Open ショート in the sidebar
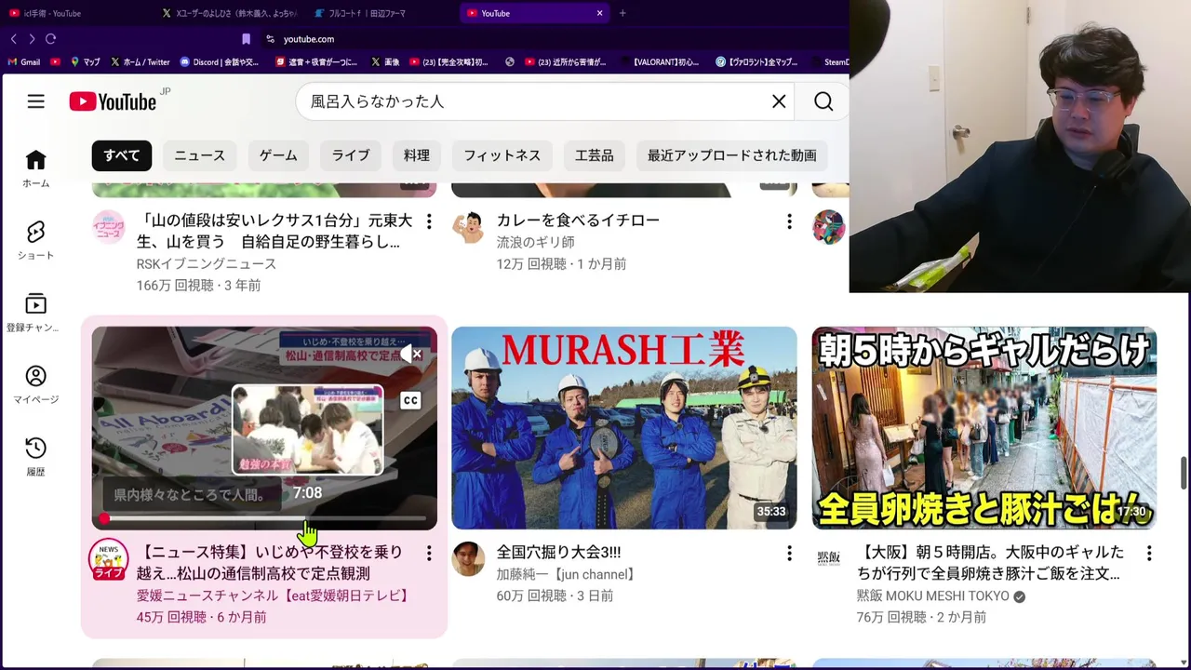 tap(35, 240)
